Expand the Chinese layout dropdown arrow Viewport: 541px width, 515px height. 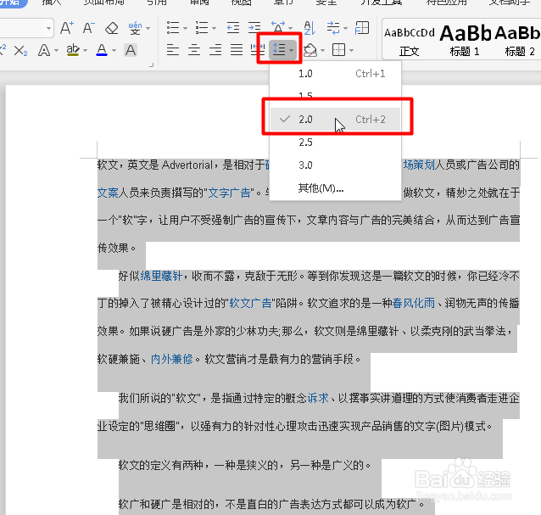290,28
